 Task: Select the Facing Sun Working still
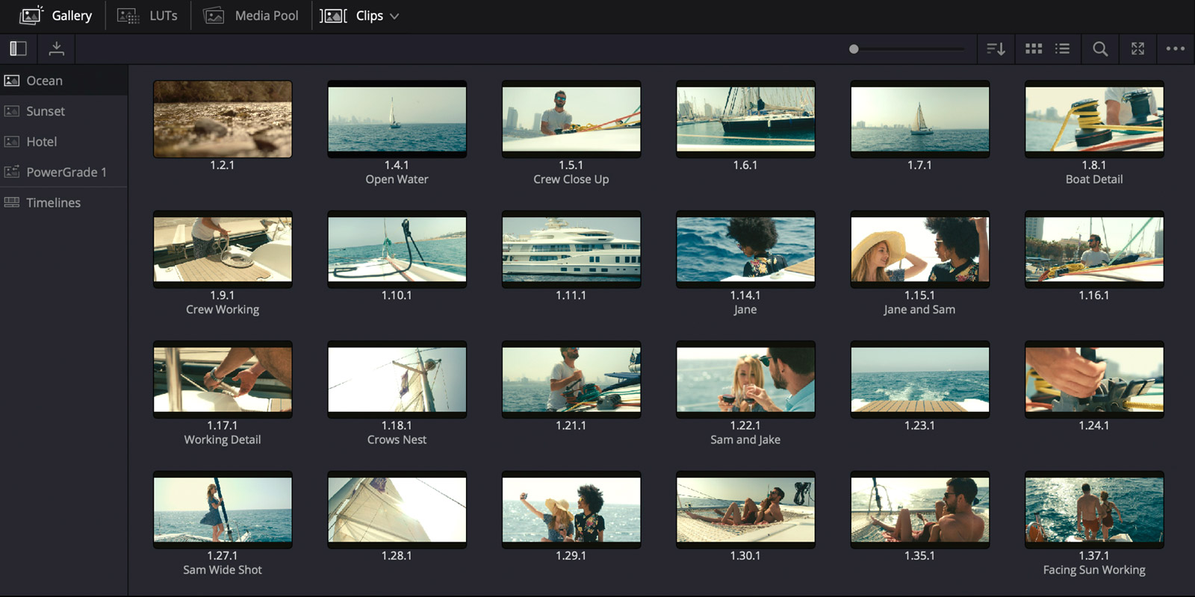[x=1094, y=510]
